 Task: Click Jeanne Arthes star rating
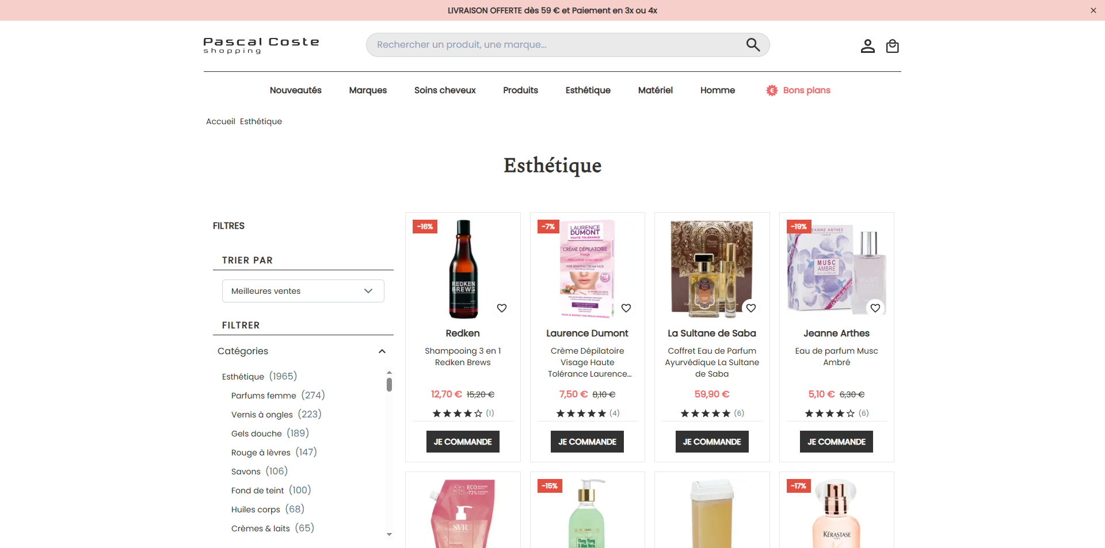click(830, 413)
